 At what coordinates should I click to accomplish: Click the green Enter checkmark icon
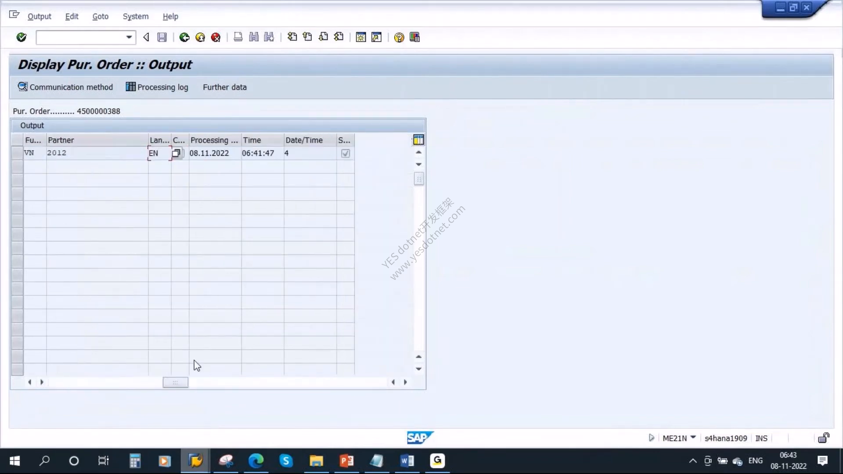pos(21,37)
